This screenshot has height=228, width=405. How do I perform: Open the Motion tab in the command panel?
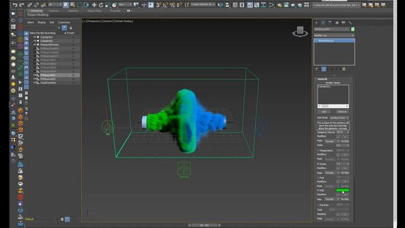337,23
